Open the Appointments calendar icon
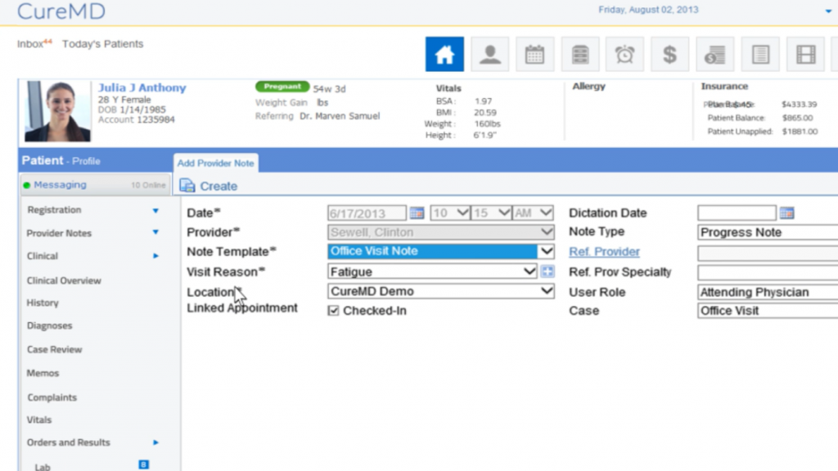 tap(534, 53)
